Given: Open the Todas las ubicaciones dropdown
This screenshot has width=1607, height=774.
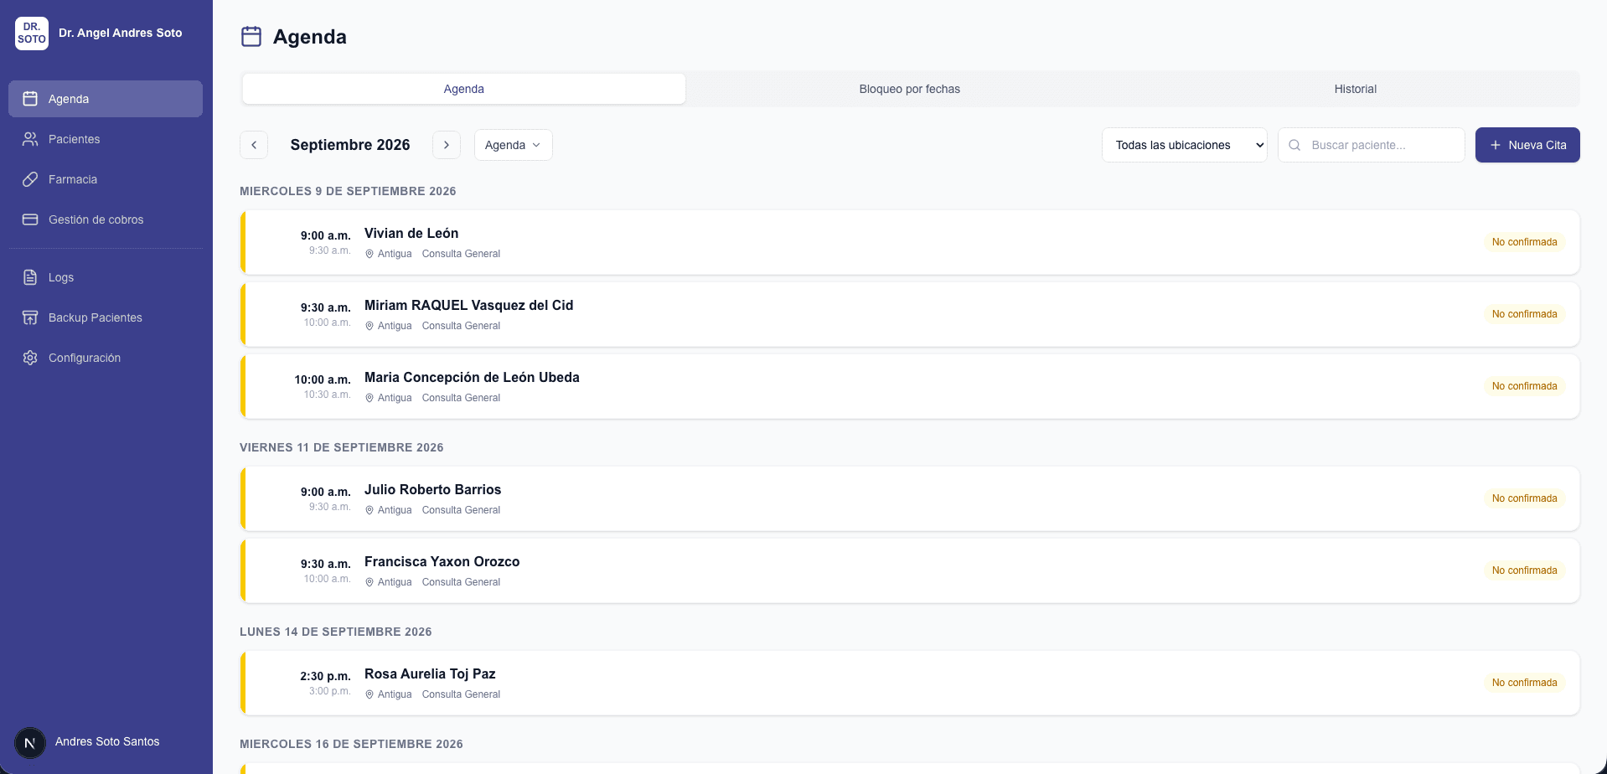Looking at the screenshot, I should pyautogui.click(x=1184, y=145).
